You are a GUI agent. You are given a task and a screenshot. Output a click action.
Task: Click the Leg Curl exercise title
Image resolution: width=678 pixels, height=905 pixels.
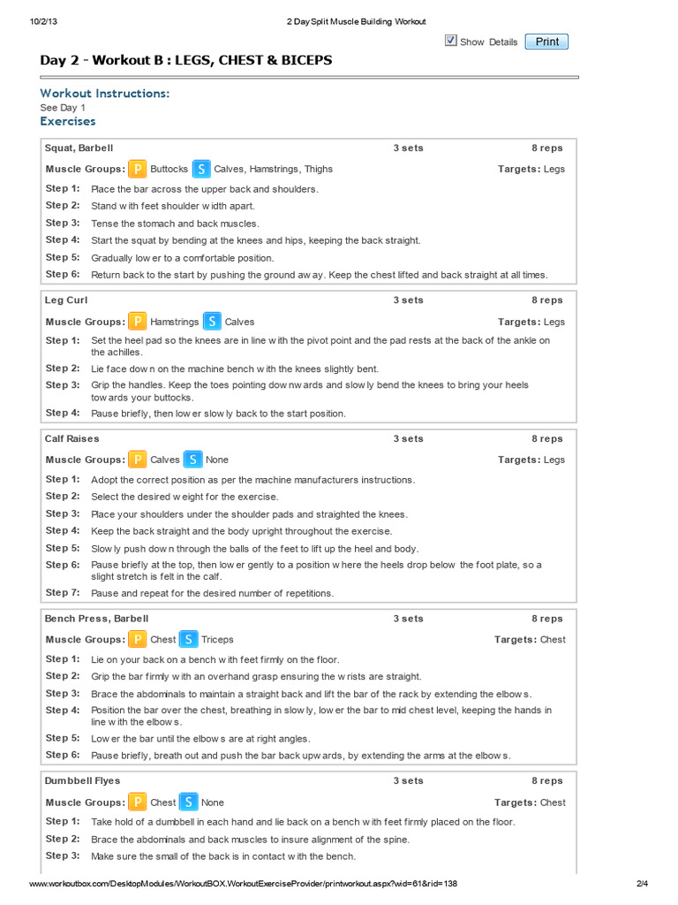[x=66, y=300]
